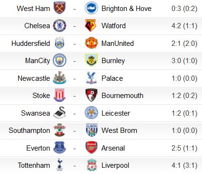The height and width of the screenshot is (174, 202).
Task: Select the Stoke versus Bournemouth match row
Action: [101, 96]
